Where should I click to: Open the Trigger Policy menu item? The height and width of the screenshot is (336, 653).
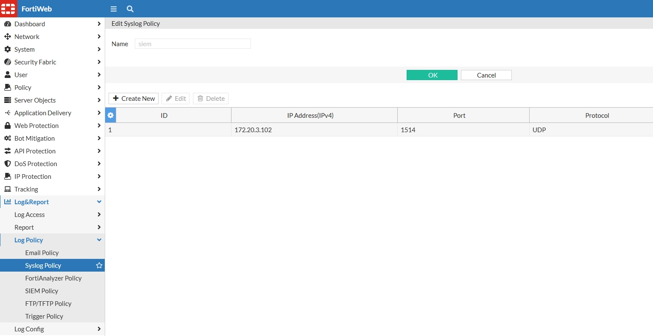[x=44, y=317]
